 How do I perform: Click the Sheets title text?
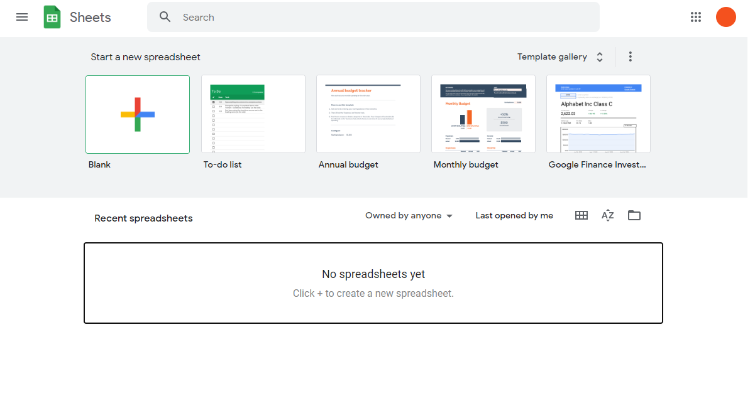pos(90,17)
